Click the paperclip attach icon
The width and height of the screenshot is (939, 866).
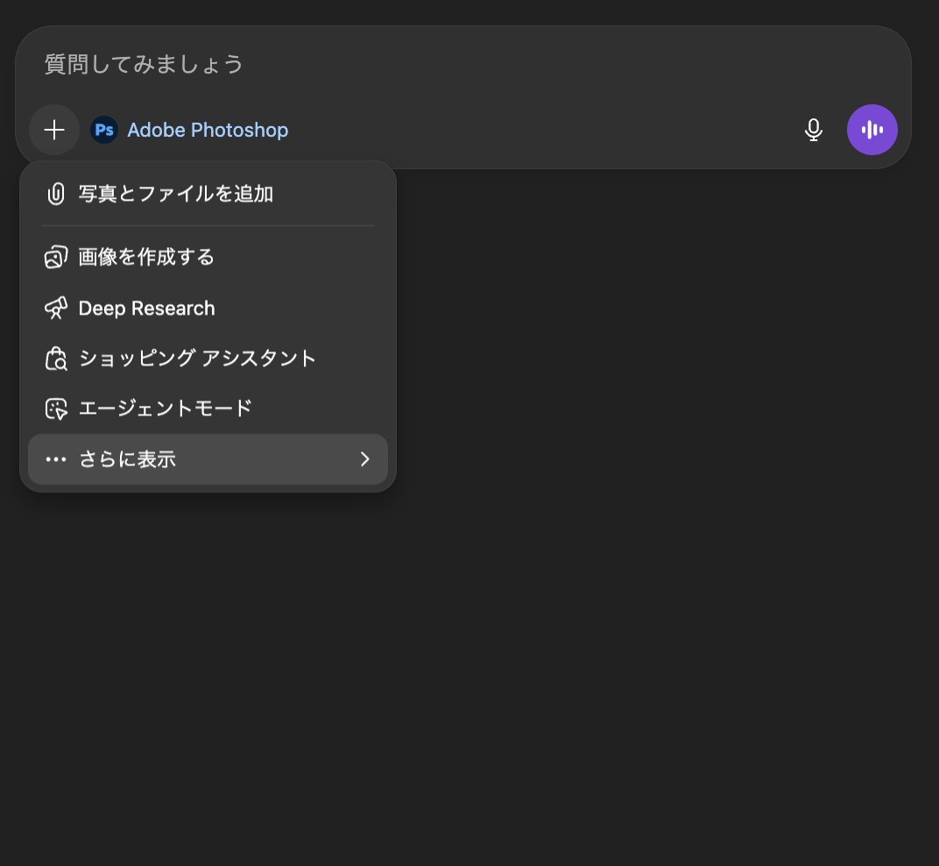[x=56, y=195]
